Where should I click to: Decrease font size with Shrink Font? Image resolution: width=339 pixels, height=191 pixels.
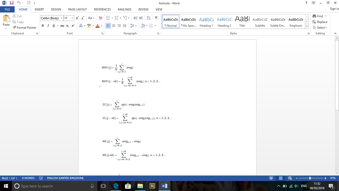(82, 18)
